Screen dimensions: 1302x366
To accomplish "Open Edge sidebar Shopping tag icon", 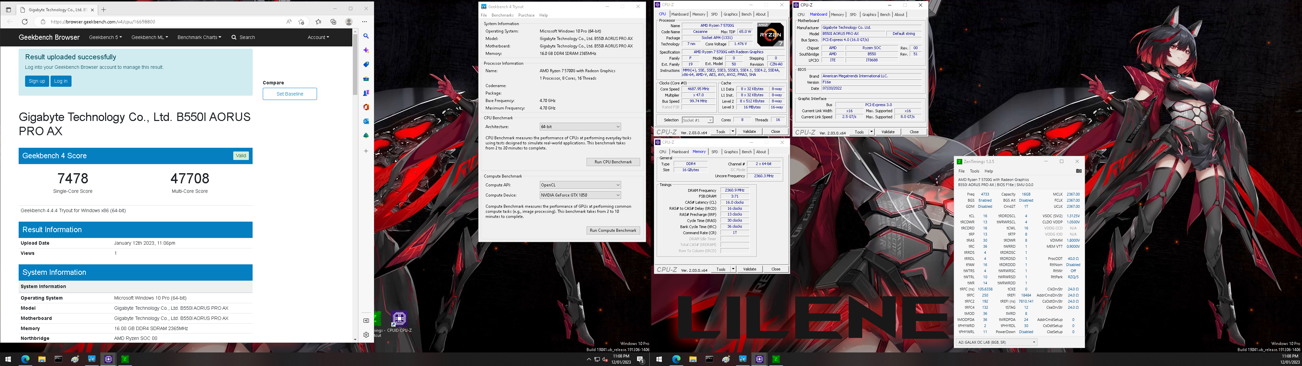I will click(366, 65).
